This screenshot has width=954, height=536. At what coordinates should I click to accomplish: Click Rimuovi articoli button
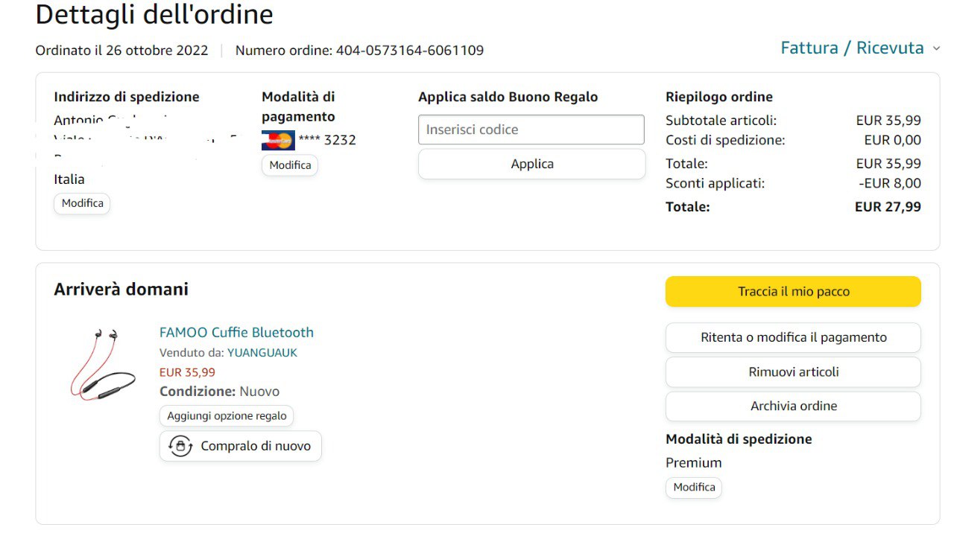(x=793, y=371)
